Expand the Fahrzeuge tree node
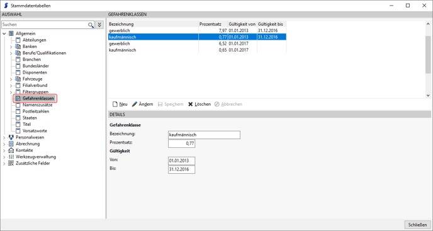 pyautogui.click(x=11, y=79)
